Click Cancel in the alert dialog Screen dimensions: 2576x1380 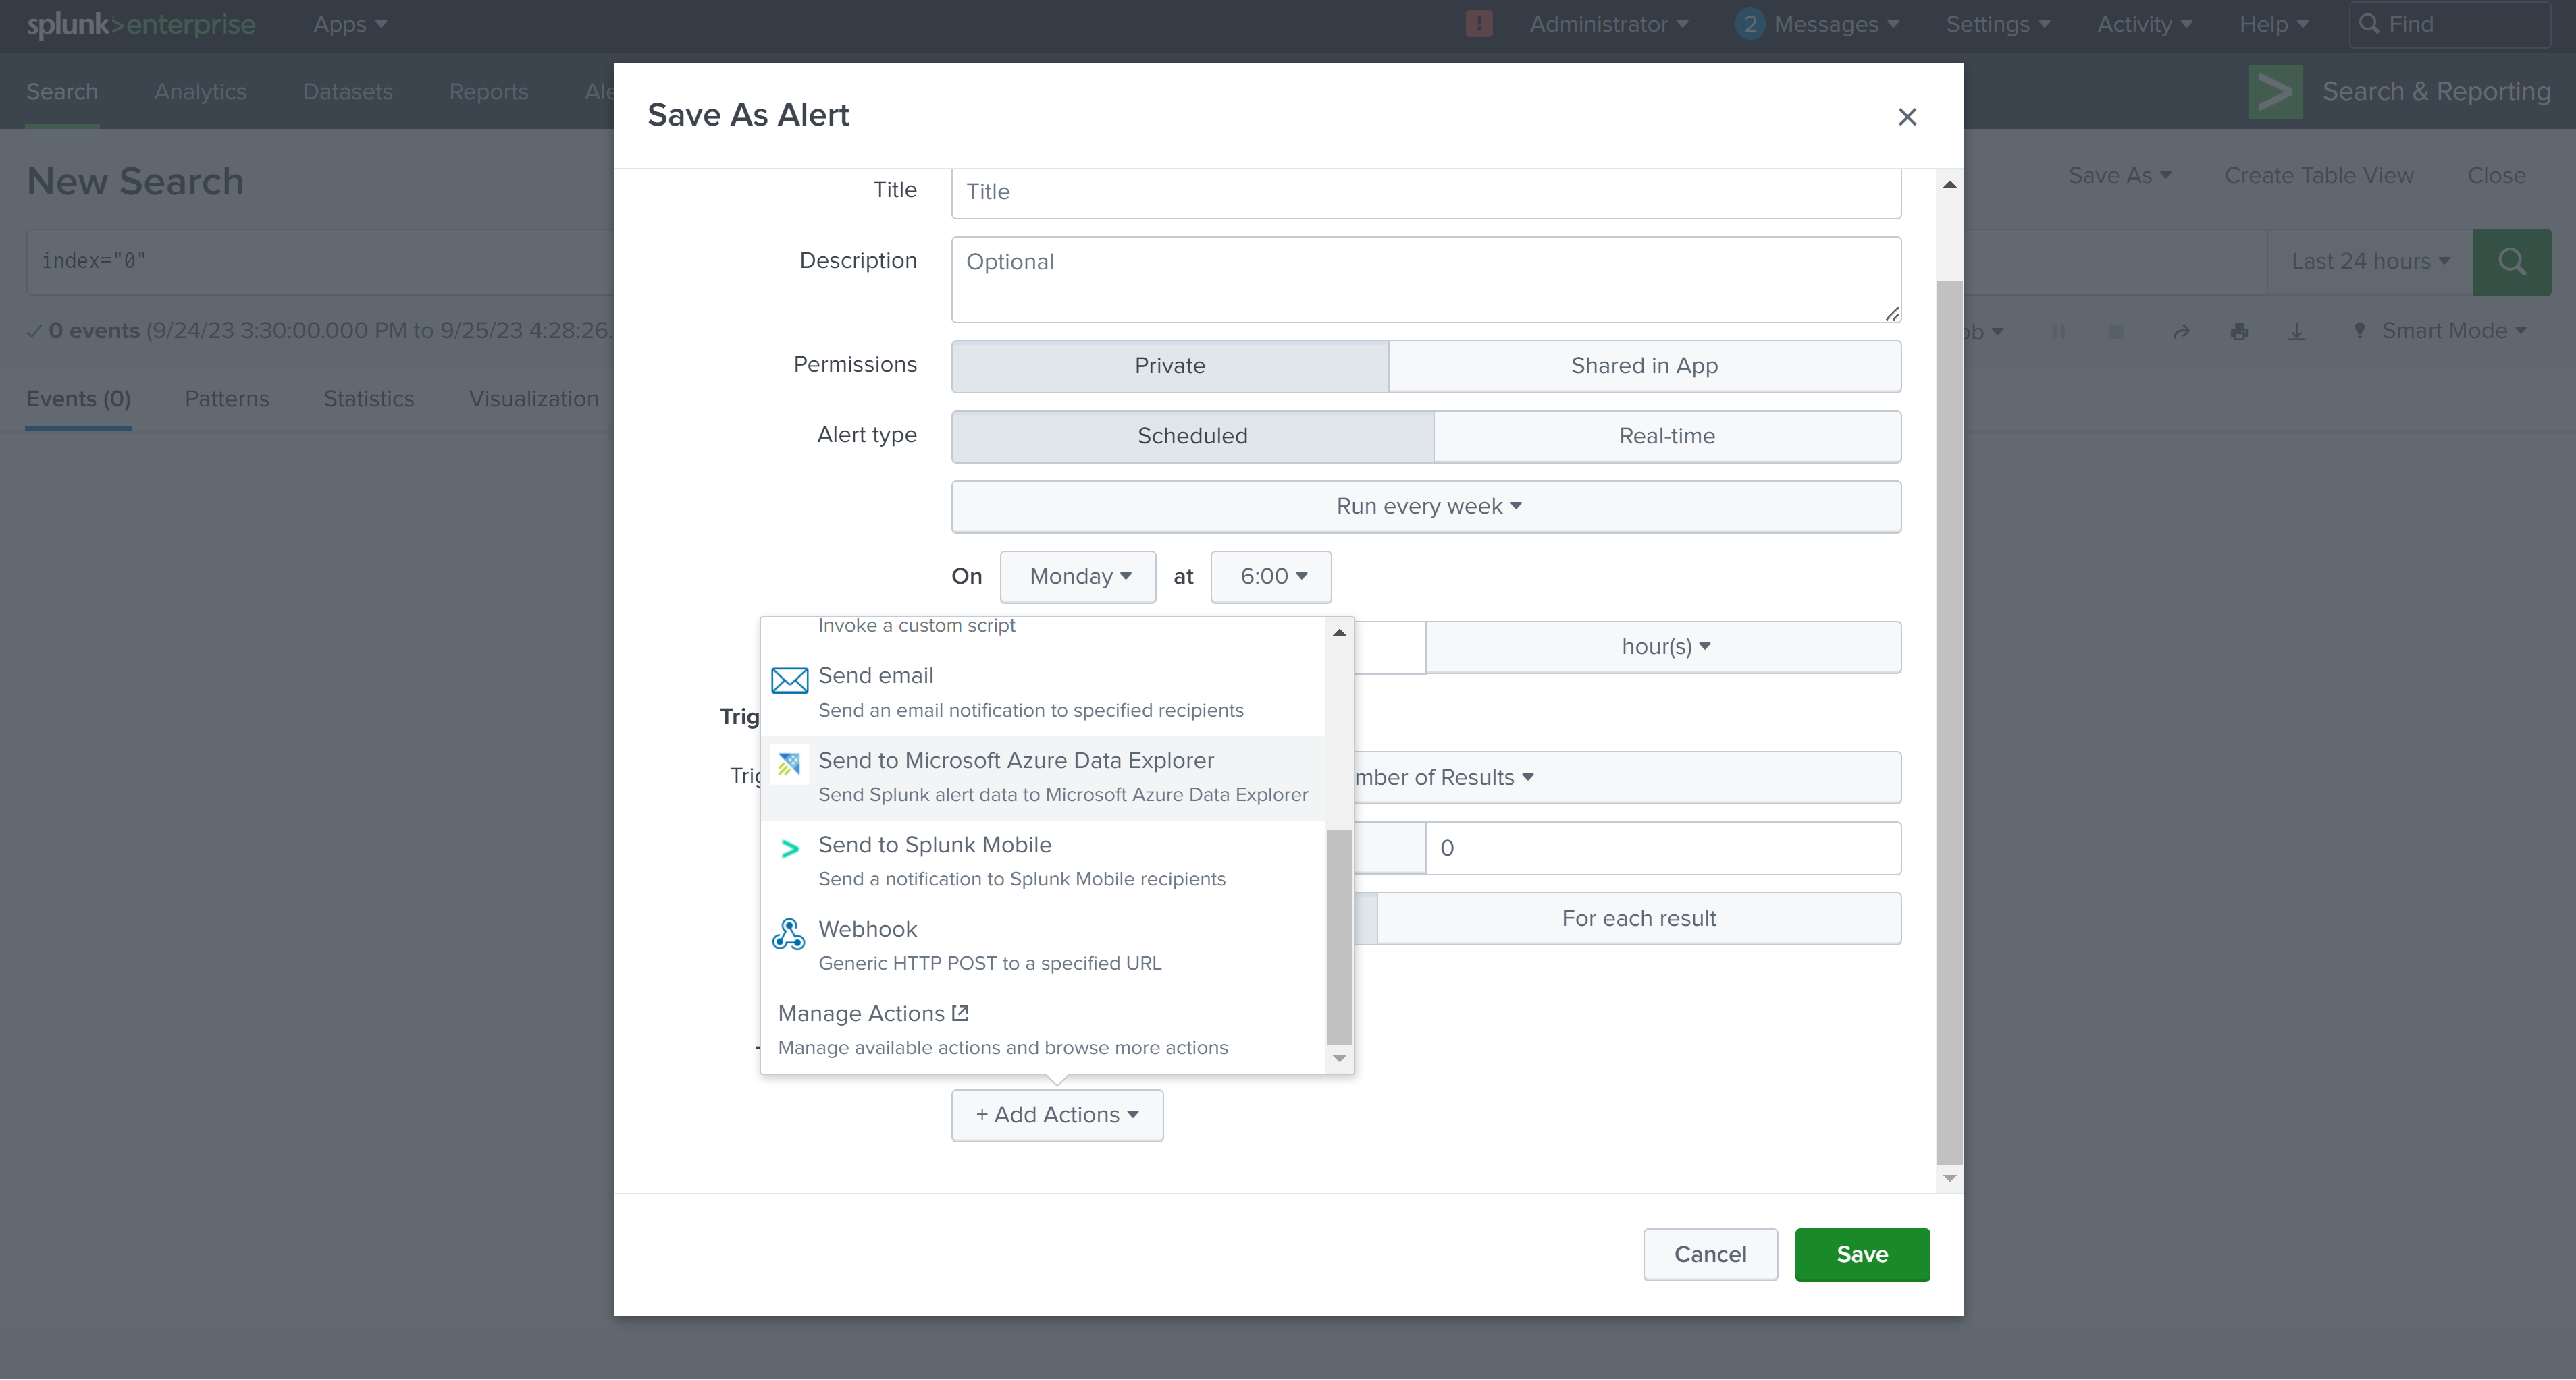(x=1710, y=1254)
